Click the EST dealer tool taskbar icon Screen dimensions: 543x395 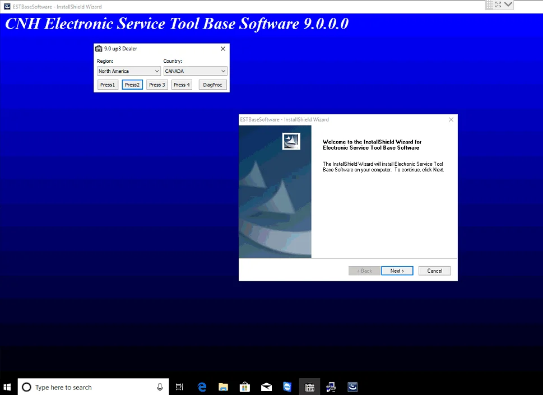click(x=309, y=387)
